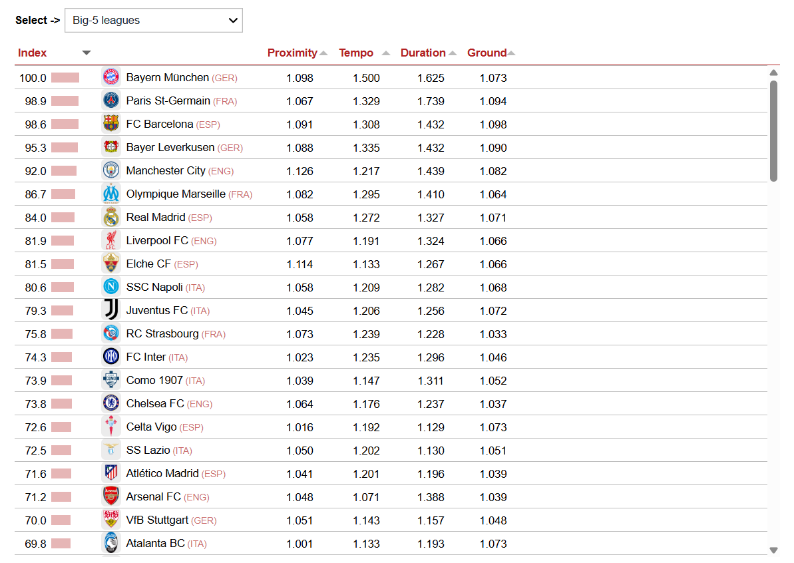Click the Arsenal FC club crest
The width and height of the screenshot is (794, 563).
click(111, 496)
